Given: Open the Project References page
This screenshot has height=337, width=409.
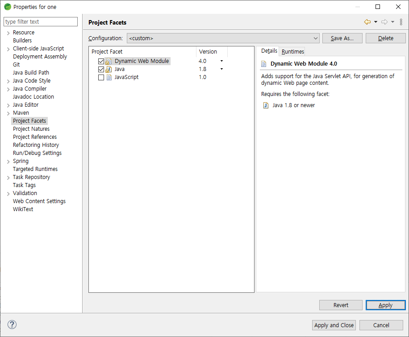Looking at the screenshot, I should tap(35, 137).
